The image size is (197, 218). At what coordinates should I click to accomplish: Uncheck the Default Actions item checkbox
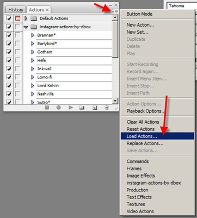(9, 19)
